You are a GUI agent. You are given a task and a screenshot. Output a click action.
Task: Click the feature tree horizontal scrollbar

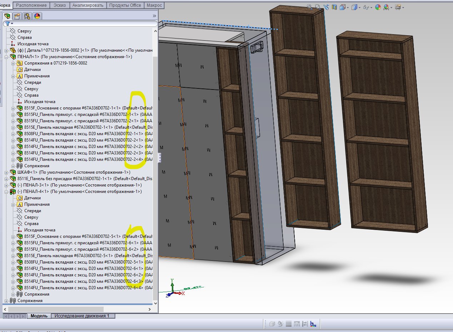[55, 309]
